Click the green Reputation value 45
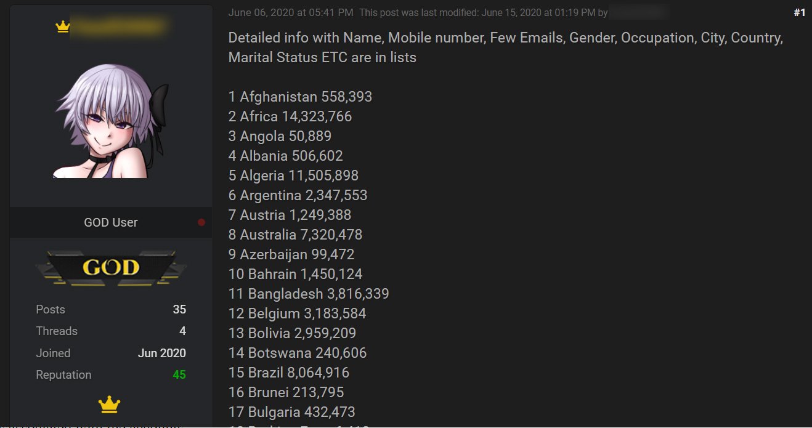812x428 pixels. click(x=178, y=374)
